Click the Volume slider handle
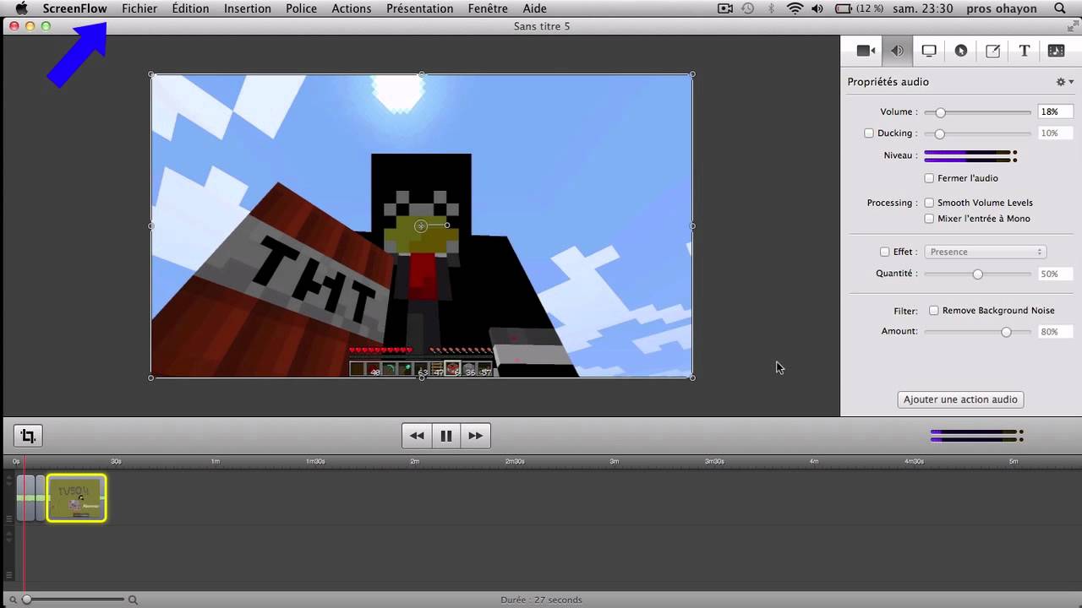 (940, 112)
